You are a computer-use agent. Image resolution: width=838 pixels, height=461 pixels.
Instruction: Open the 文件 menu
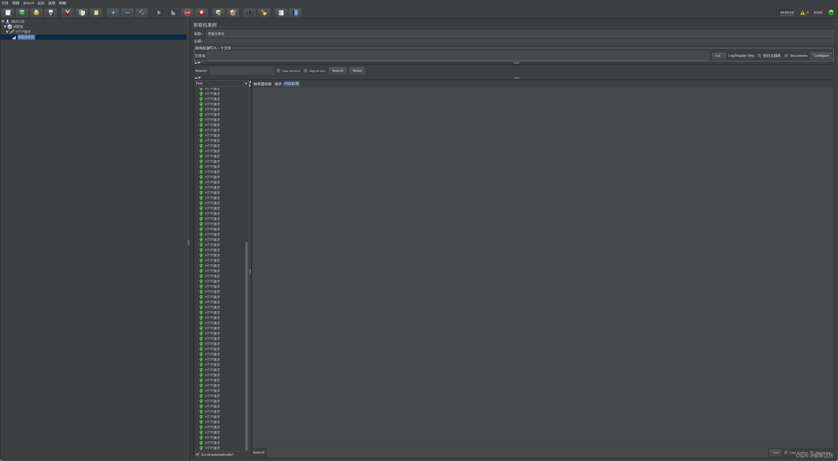coord(5,3)
